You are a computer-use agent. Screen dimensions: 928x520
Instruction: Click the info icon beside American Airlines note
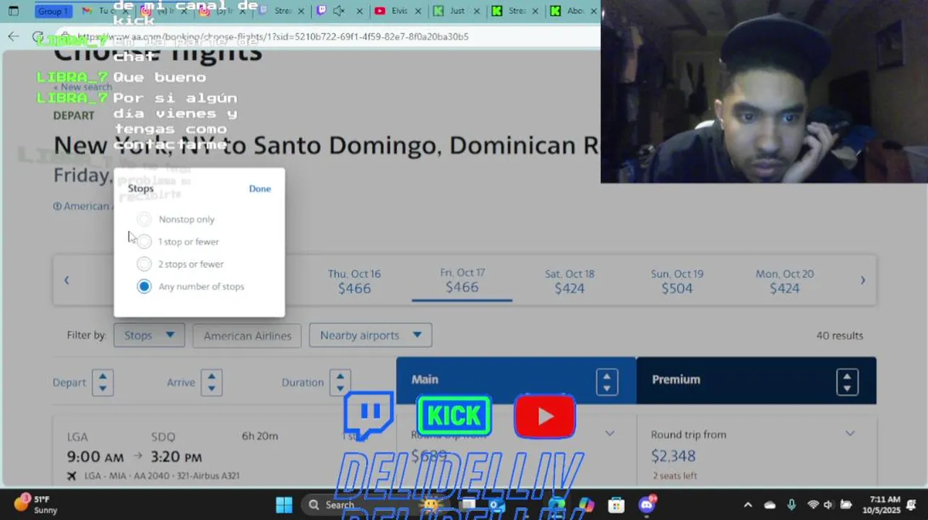[x=57, y=206]
